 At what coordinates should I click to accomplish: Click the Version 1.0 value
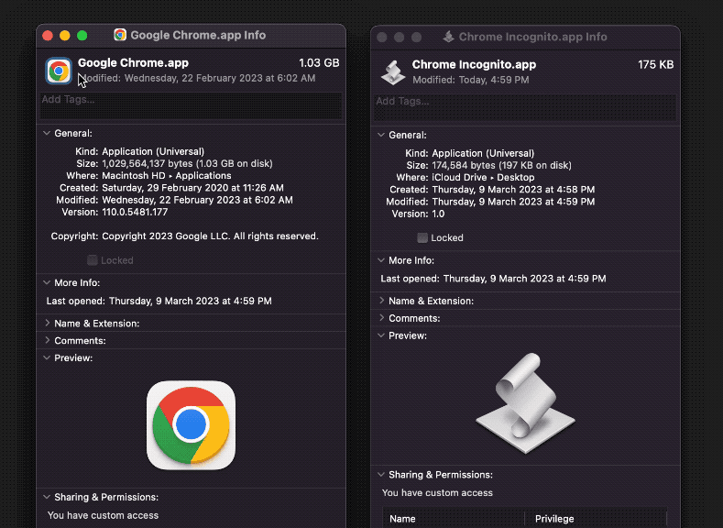[438, 214]
